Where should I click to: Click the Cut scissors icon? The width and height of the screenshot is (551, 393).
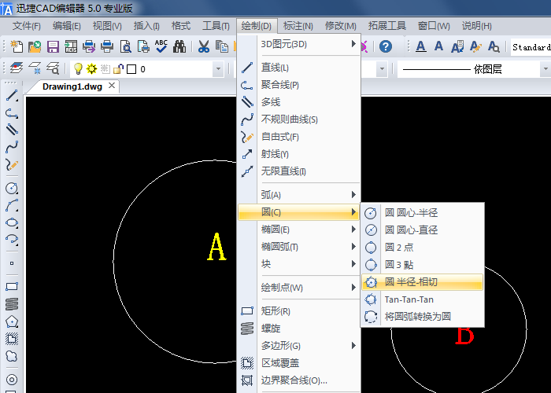pyautogui.click(x=203, y=47)
